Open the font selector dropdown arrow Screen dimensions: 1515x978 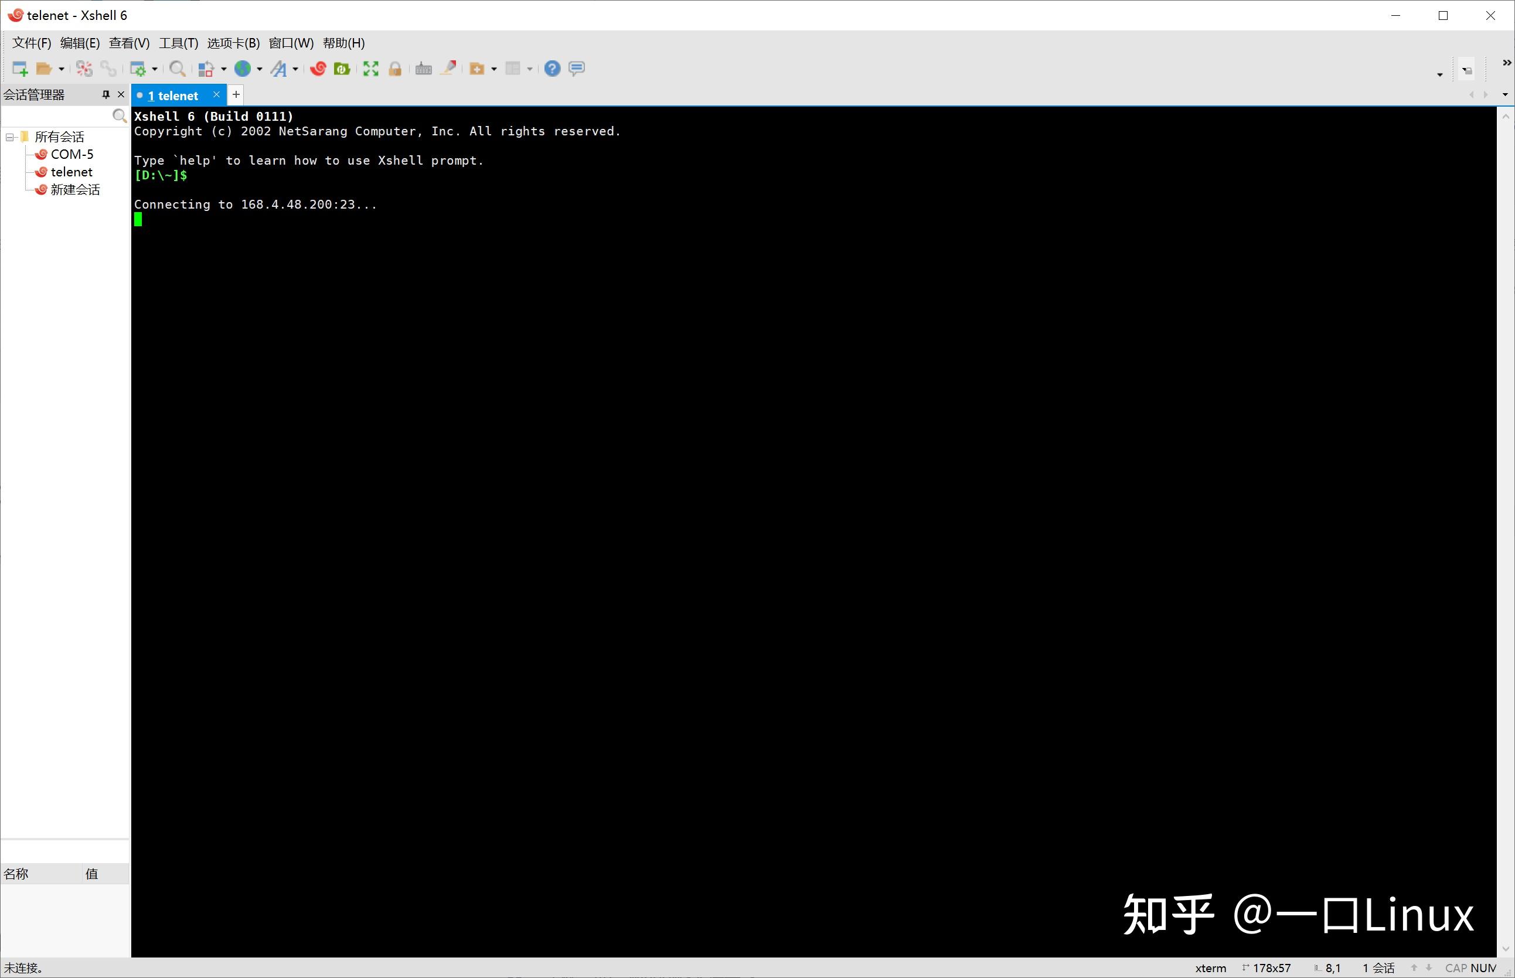(x=295, y=68)
